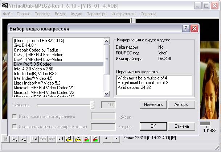This screenshot has height=152, width=221.
Task: Seek to the next scene change icon
Action: tap(95, 139)
